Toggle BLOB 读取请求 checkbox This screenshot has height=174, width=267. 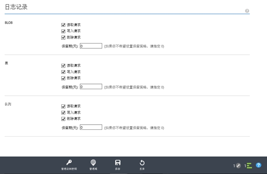63,25
